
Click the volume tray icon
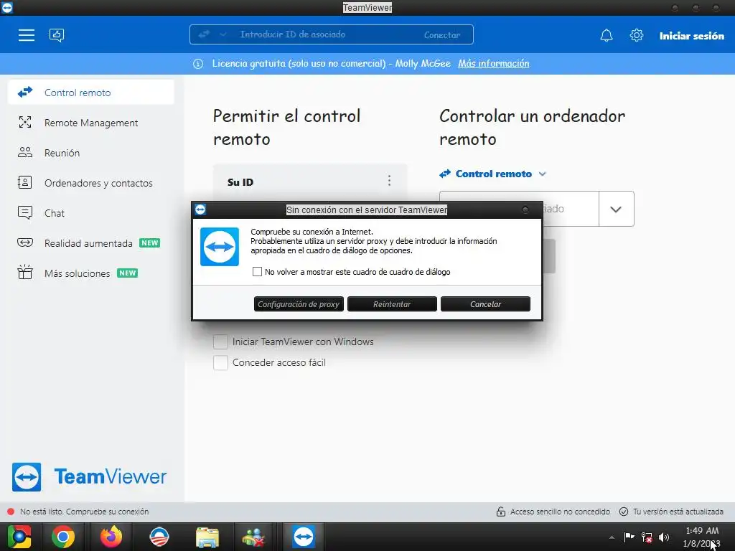pos(664,537)
